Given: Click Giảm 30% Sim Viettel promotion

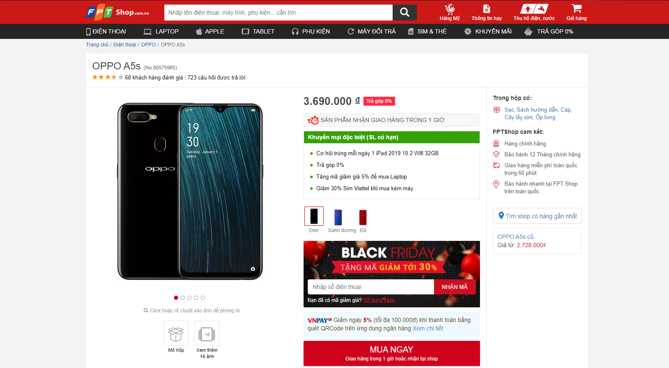Looking at the screenshot, I should [365, 188].
